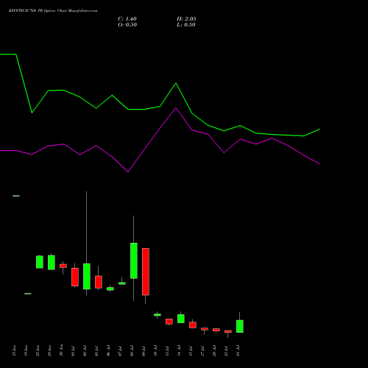The height and width of the screenshot is (368, 368).
Task: Click the 08 Jul date label
Action: (x=132, y=351)
